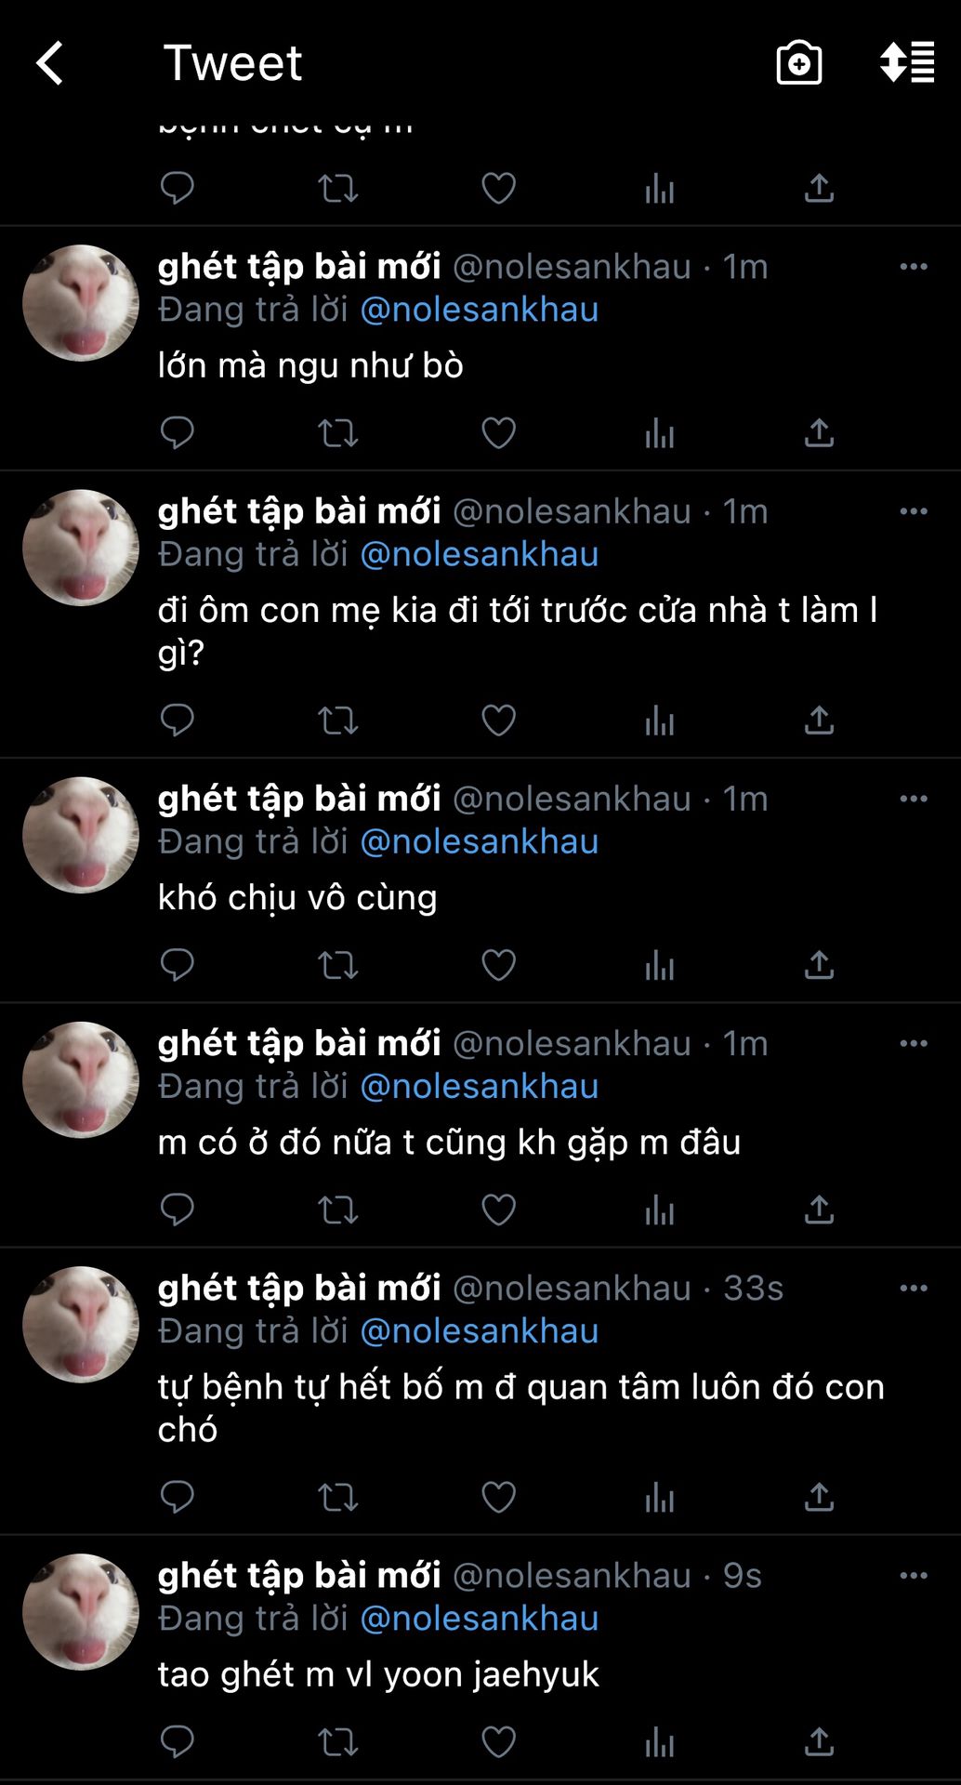
Task: Open the thread sort icon at top right
Action: click(907, 62)
